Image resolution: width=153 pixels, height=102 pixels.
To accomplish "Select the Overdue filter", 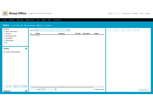I will [4, 34].
